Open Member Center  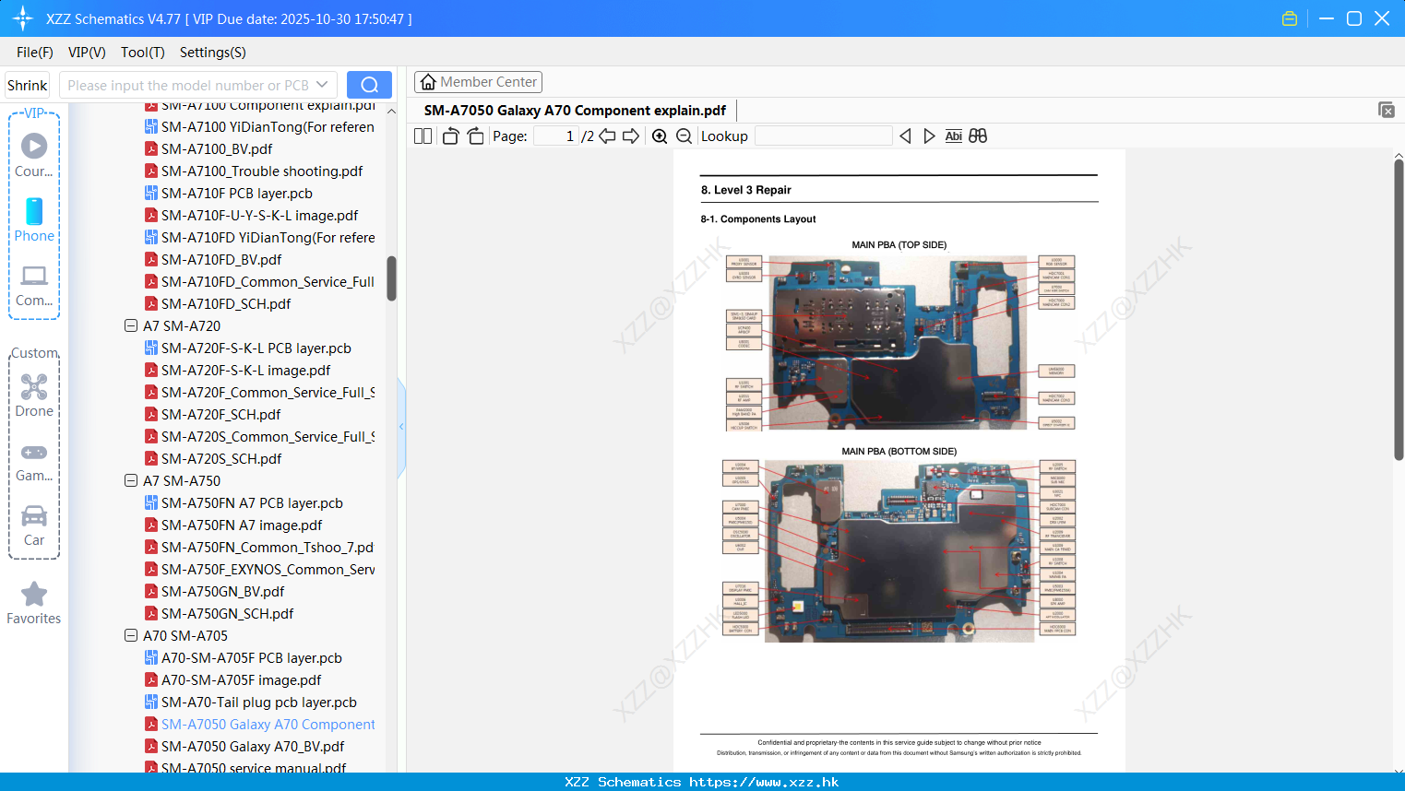478,82
